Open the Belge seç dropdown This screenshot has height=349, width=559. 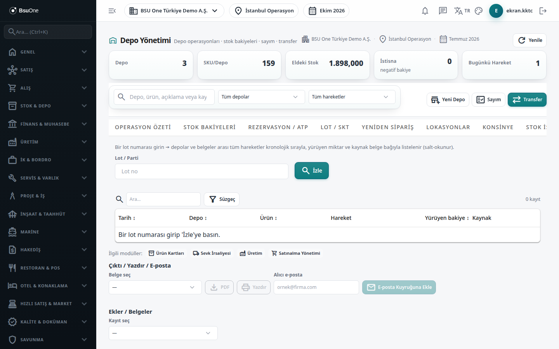pyautogui.click(x=155, y=287)
